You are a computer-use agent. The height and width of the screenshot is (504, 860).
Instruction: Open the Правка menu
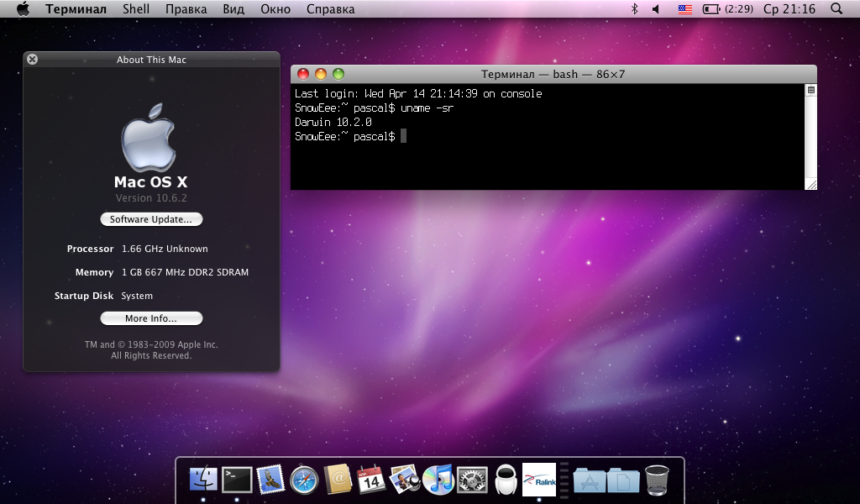(x=186, y=9)
